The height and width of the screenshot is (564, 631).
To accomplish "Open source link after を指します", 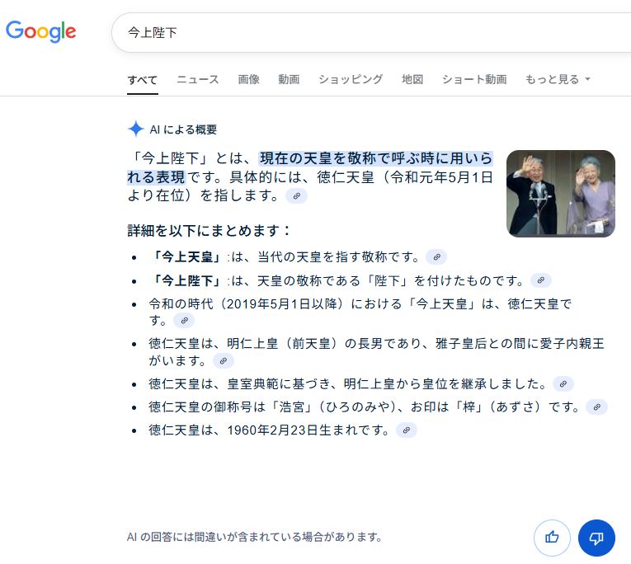I will point(297,196).
